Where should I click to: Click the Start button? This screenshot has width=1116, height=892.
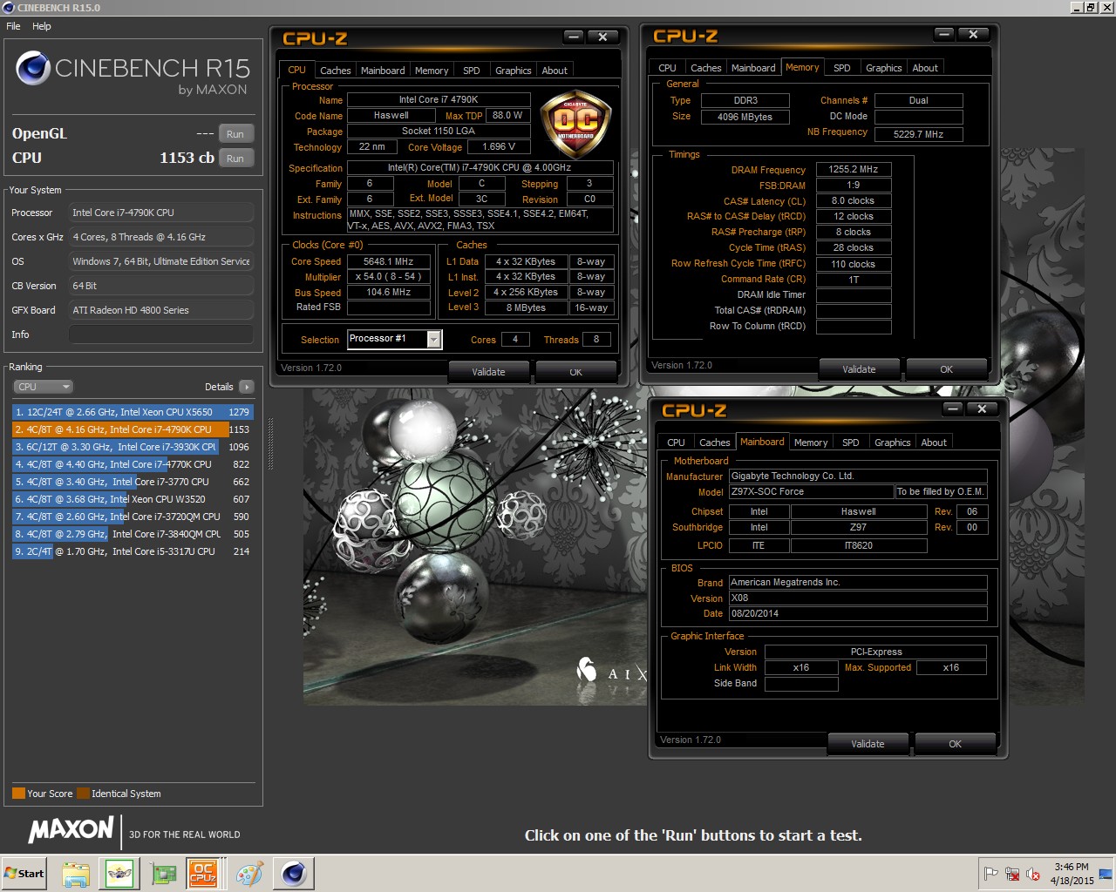click(24, 874)
